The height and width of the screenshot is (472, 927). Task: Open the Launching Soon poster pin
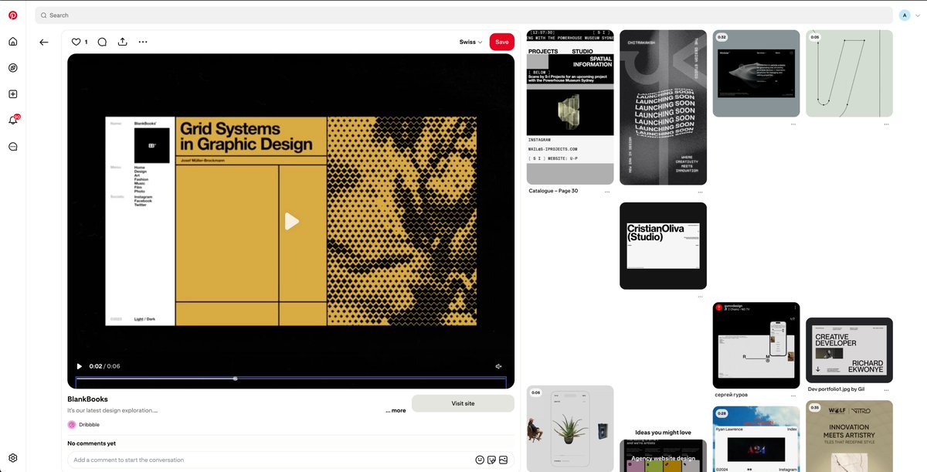(663, 107)
